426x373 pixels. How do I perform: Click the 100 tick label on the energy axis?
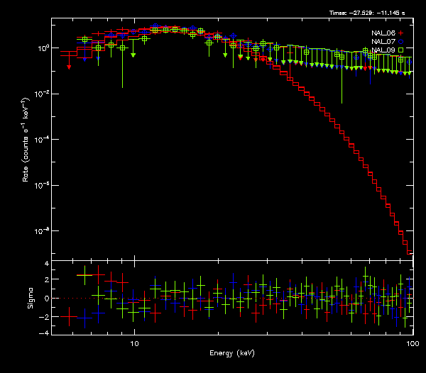[409, 342]
